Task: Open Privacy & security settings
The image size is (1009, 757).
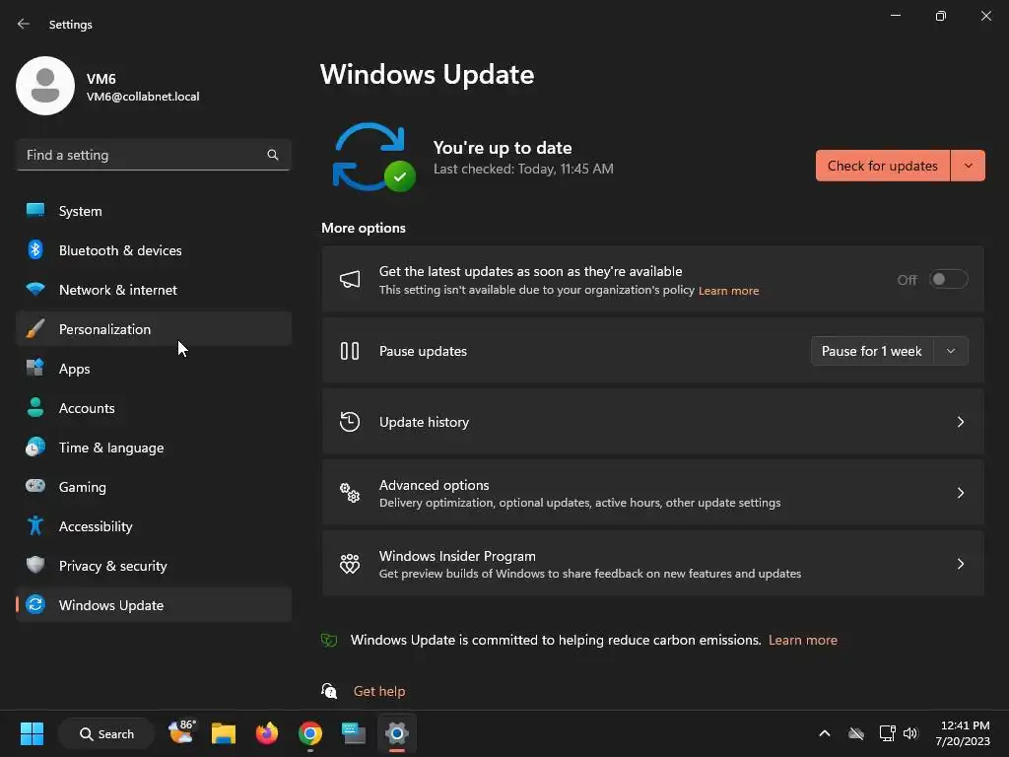Action: tap(154, 565)
